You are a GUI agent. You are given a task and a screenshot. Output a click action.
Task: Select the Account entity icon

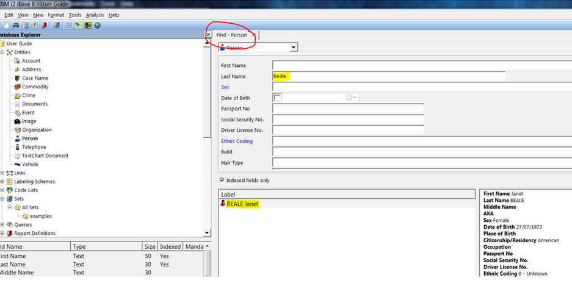coord(16,61)
